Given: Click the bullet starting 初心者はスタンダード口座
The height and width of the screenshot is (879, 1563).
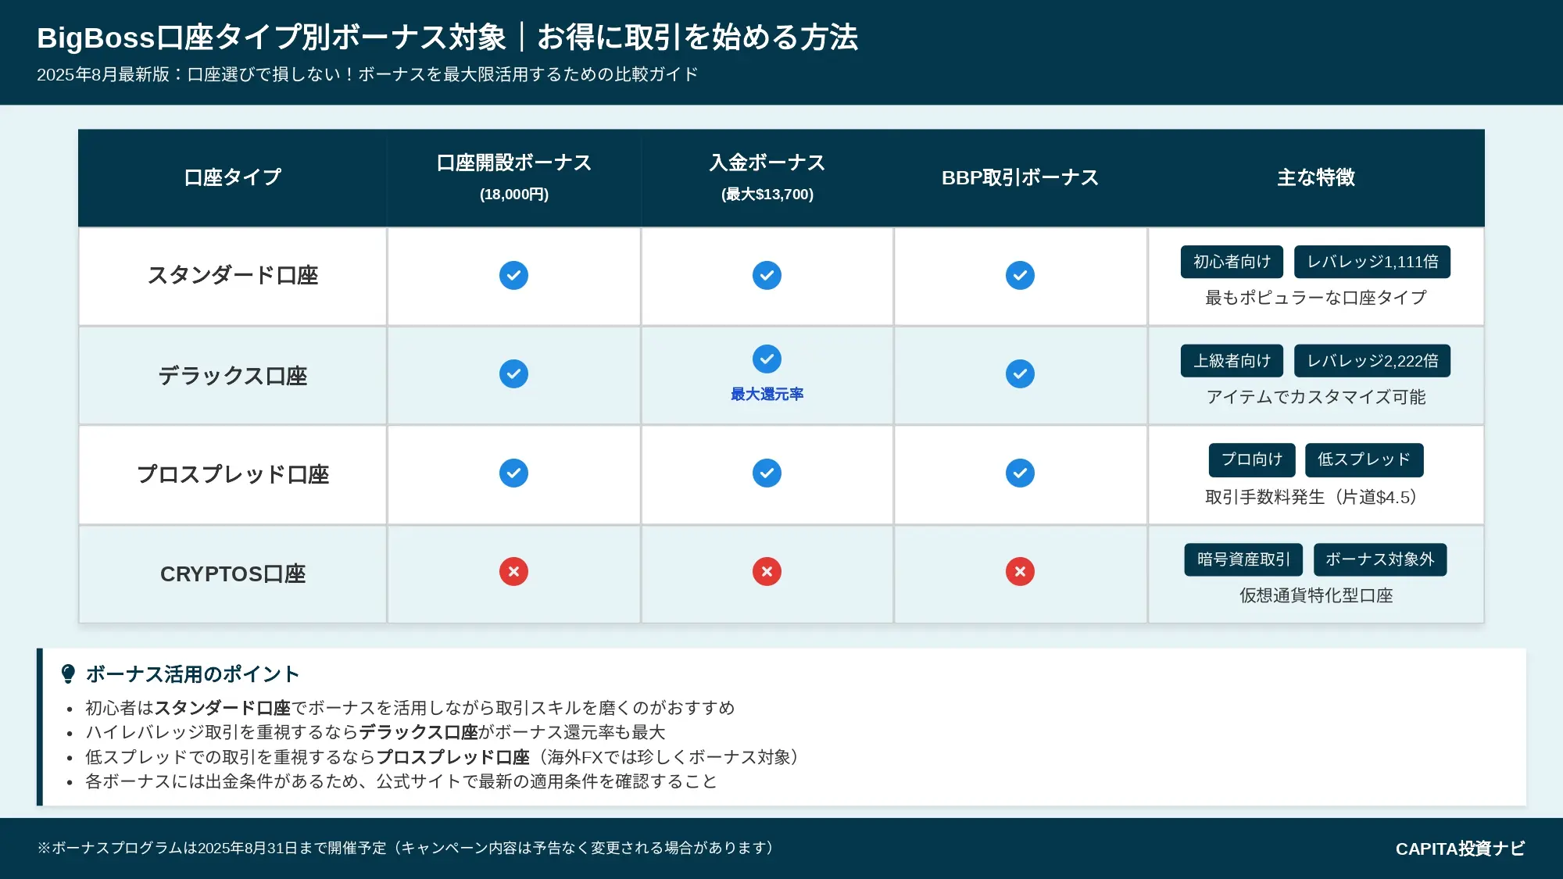Looking at the screenshot, I should [410, 708].
